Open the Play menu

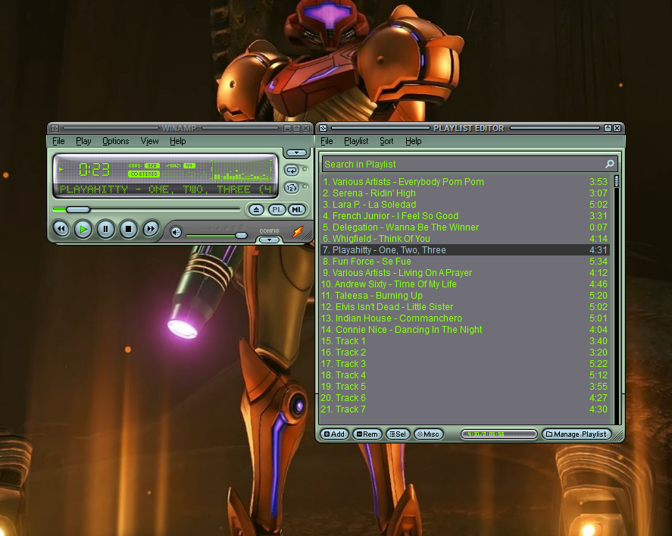coord(83,141)
